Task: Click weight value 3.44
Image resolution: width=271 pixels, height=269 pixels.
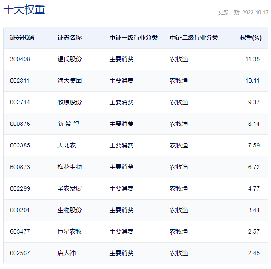Action: coord(254,210)
